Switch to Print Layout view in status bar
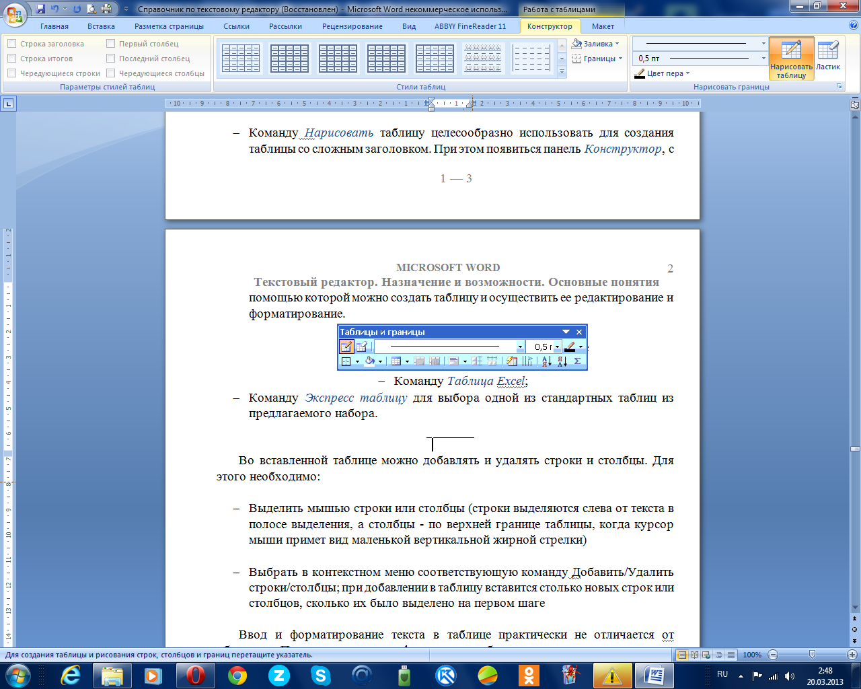 683,655
